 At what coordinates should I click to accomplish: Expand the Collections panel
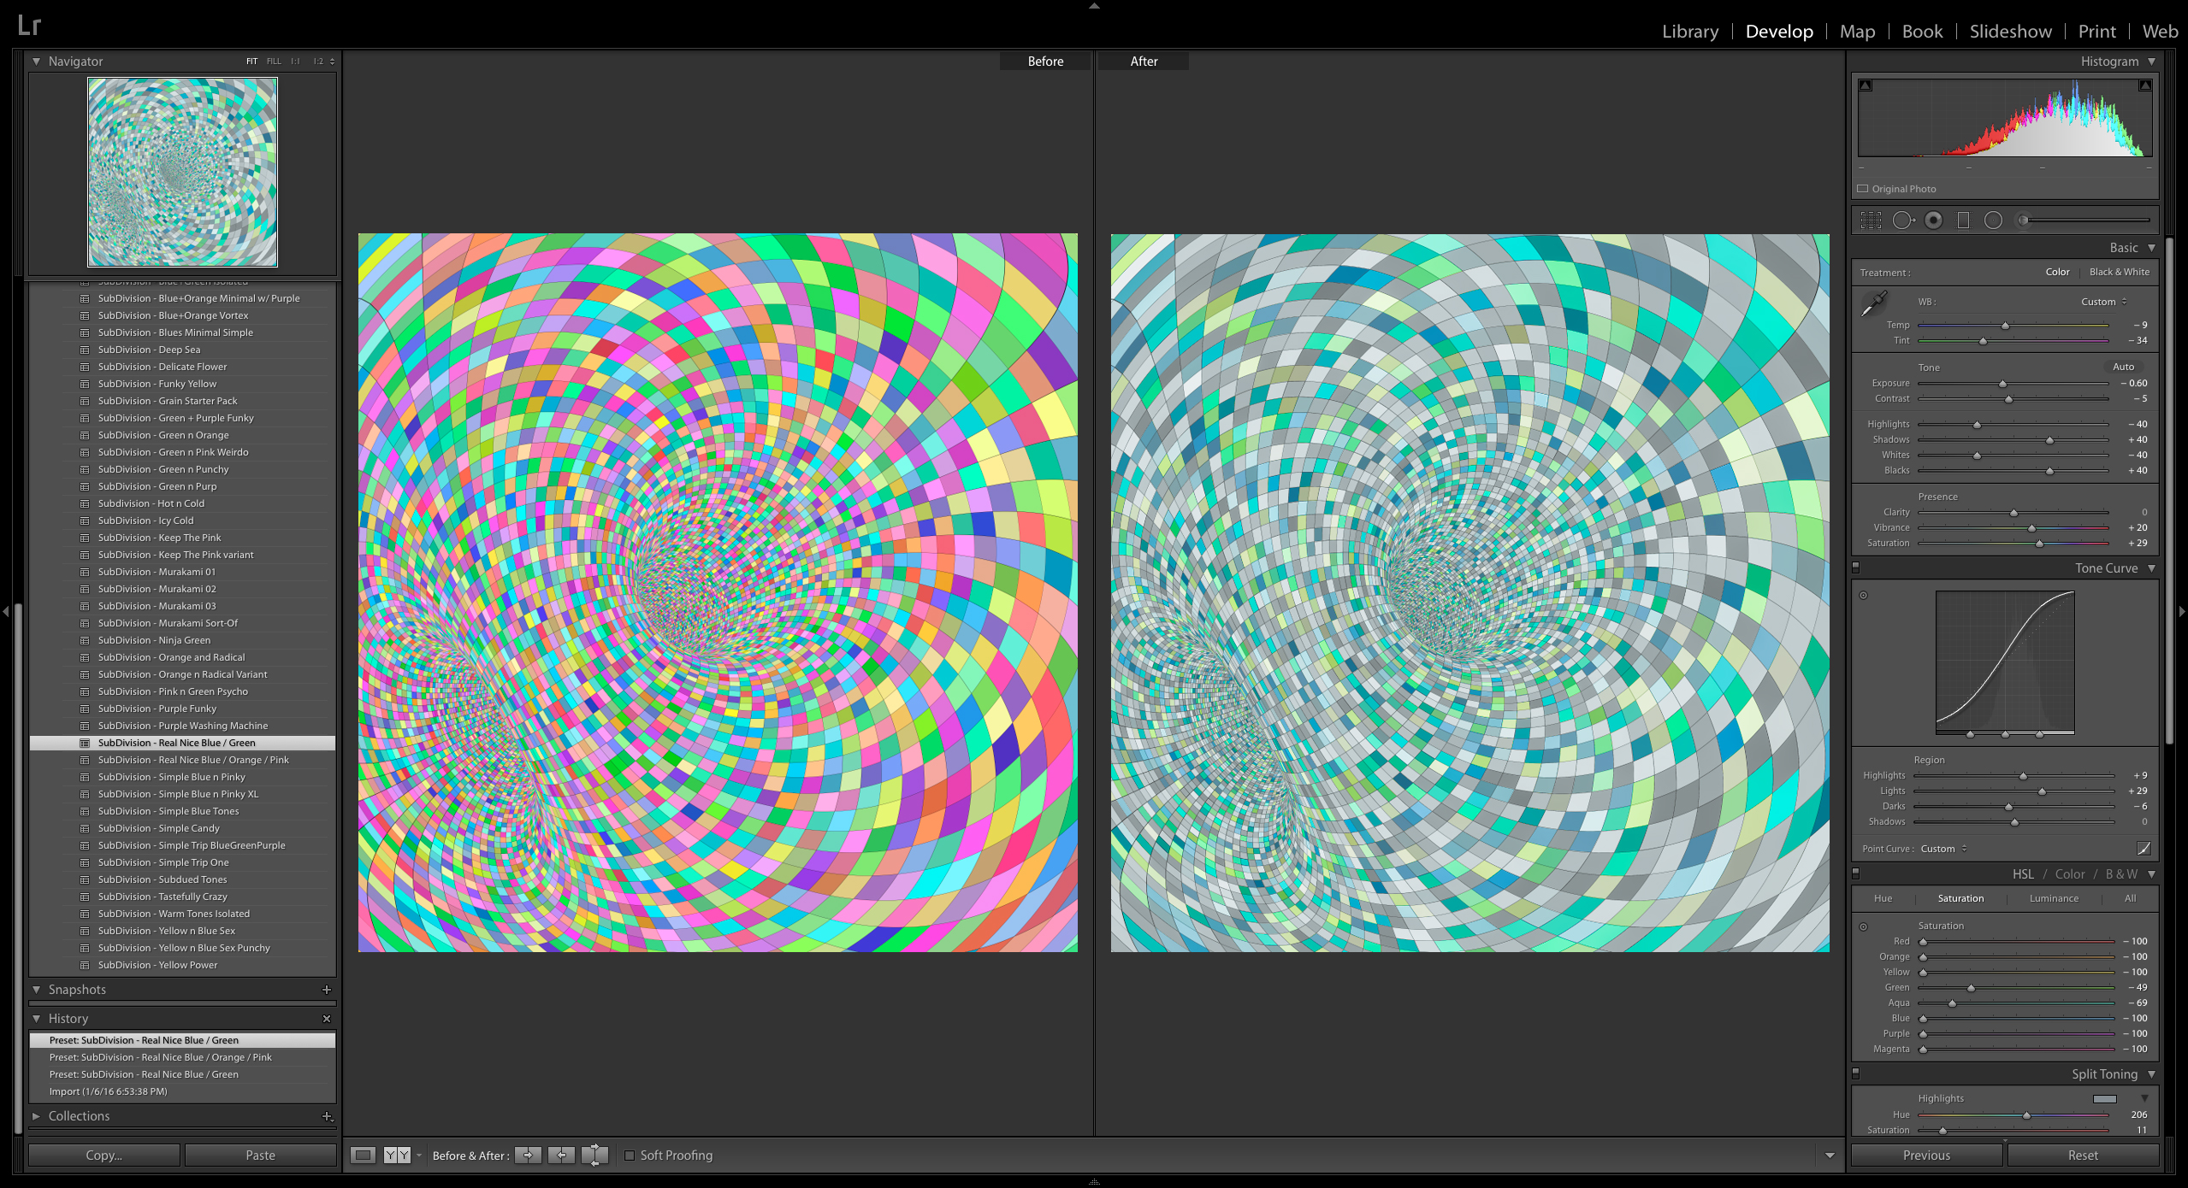[37, 1116]
